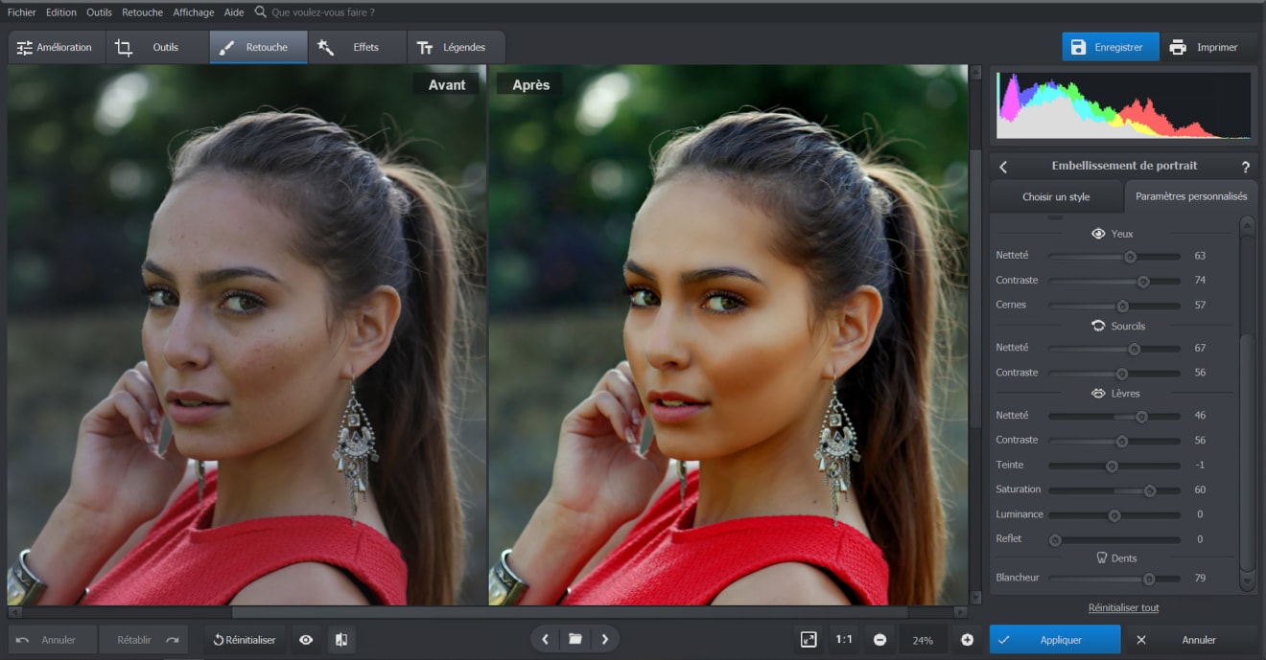Open the Fichier menu
Viewport: 1266px width, 660px height.
[22, 12]
